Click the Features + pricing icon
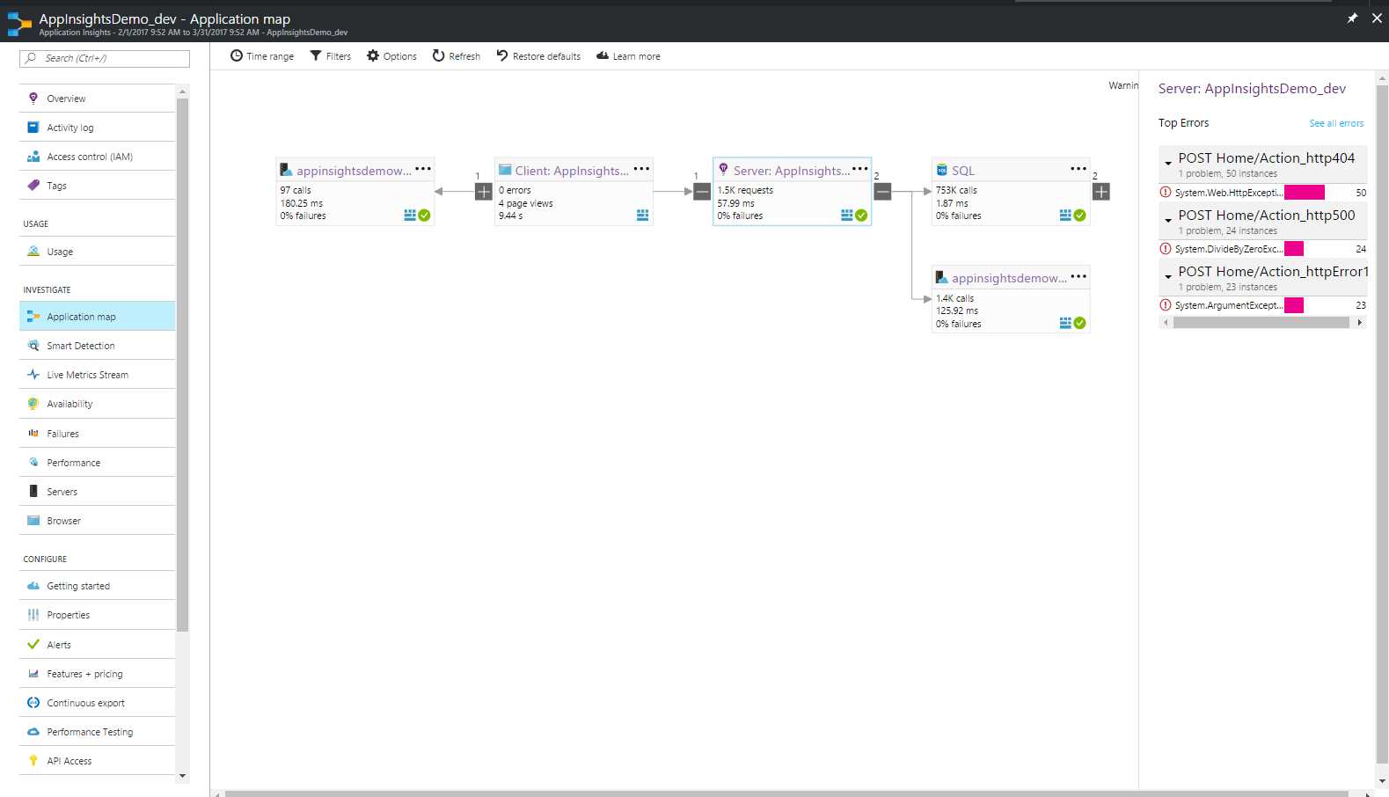1389x797 pixels. [33, 674]
